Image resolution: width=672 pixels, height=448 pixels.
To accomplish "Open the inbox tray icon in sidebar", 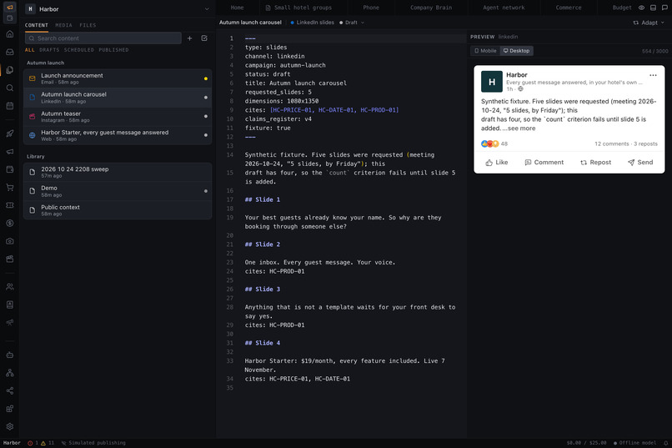I will [10, 52].
